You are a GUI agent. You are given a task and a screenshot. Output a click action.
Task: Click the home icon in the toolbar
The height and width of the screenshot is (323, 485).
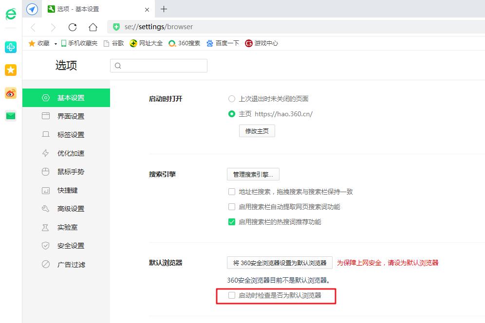click(x=92, y=27)
